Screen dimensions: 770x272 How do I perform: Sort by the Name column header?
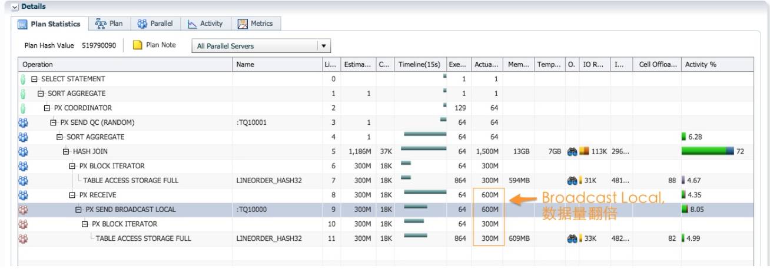coord(277,64)
